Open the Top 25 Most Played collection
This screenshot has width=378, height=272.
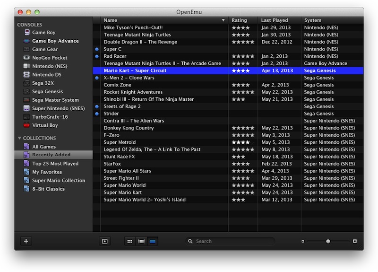55,164
